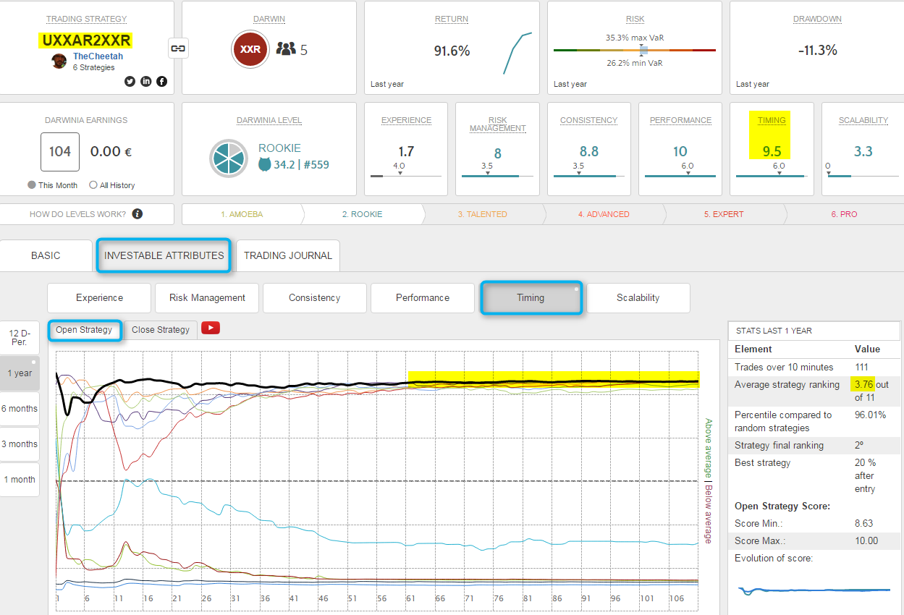Click the chain link icon beside strategy card
Viewport: 904px width, 615px height.
click(x=177, y=48)
